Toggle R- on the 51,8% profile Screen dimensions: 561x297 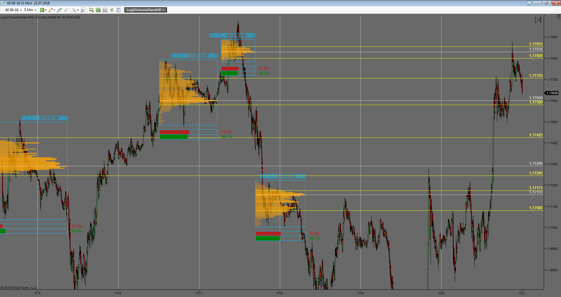pos(224,35)
